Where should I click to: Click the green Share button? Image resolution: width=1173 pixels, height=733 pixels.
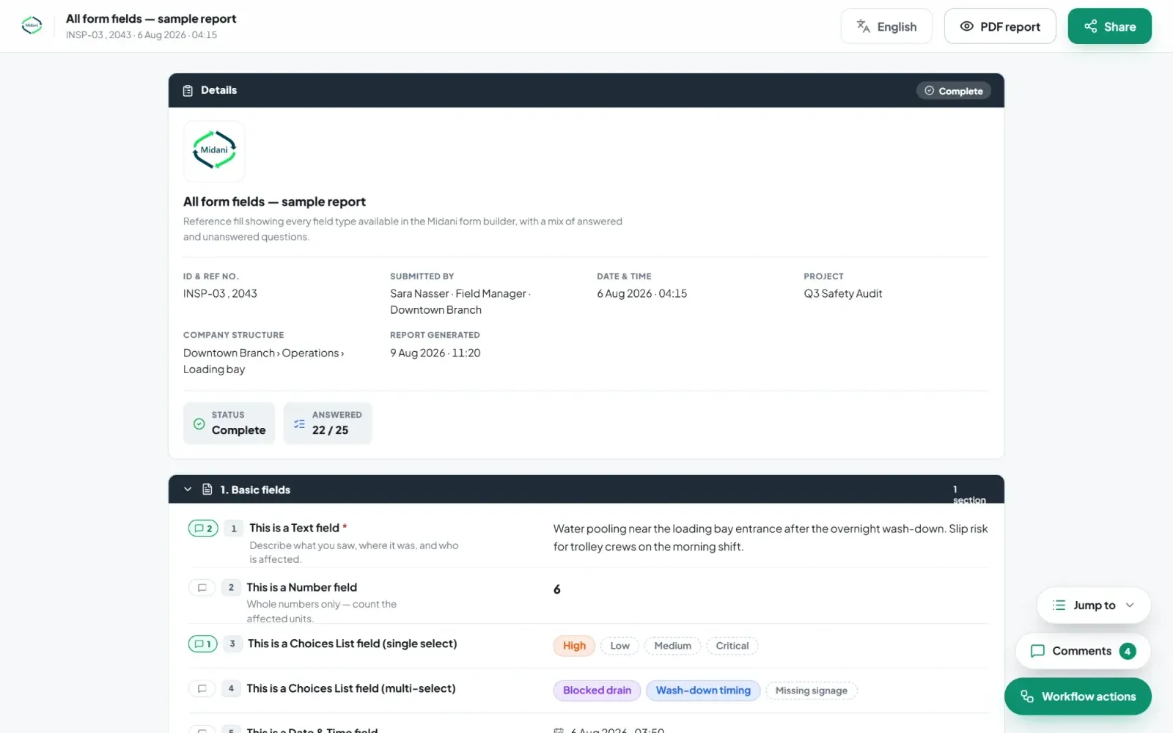[1109, 26]
